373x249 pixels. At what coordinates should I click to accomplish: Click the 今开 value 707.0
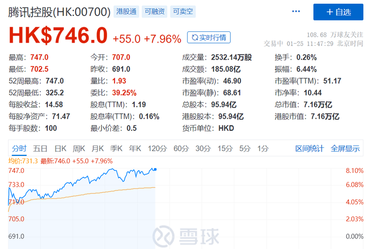click(121, 57)
